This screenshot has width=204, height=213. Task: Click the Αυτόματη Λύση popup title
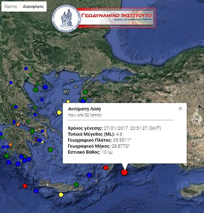[x=84, y=109]
